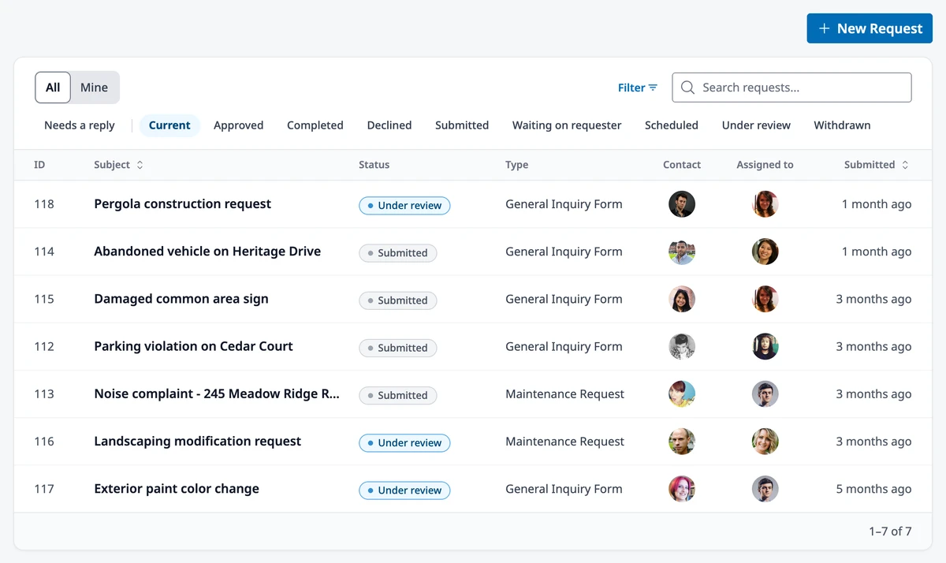Click contact avatar for Pergola request
Screen dimensions: 946x563
pos(682,204)
